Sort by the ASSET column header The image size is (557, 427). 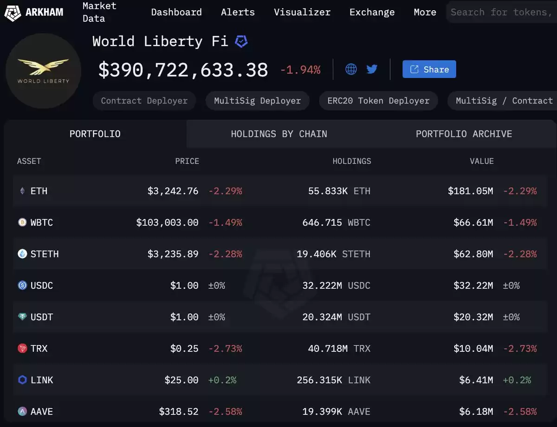click(x=29, y=161)
